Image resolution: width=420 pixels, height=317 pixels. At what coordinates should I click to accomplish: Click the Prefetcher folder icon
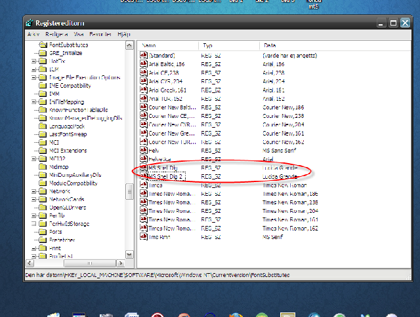click(43, 240)
